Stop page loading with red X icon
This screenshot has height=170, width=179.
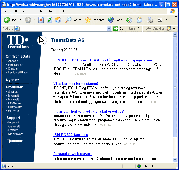pyautogui.click(x=41, y=20)
